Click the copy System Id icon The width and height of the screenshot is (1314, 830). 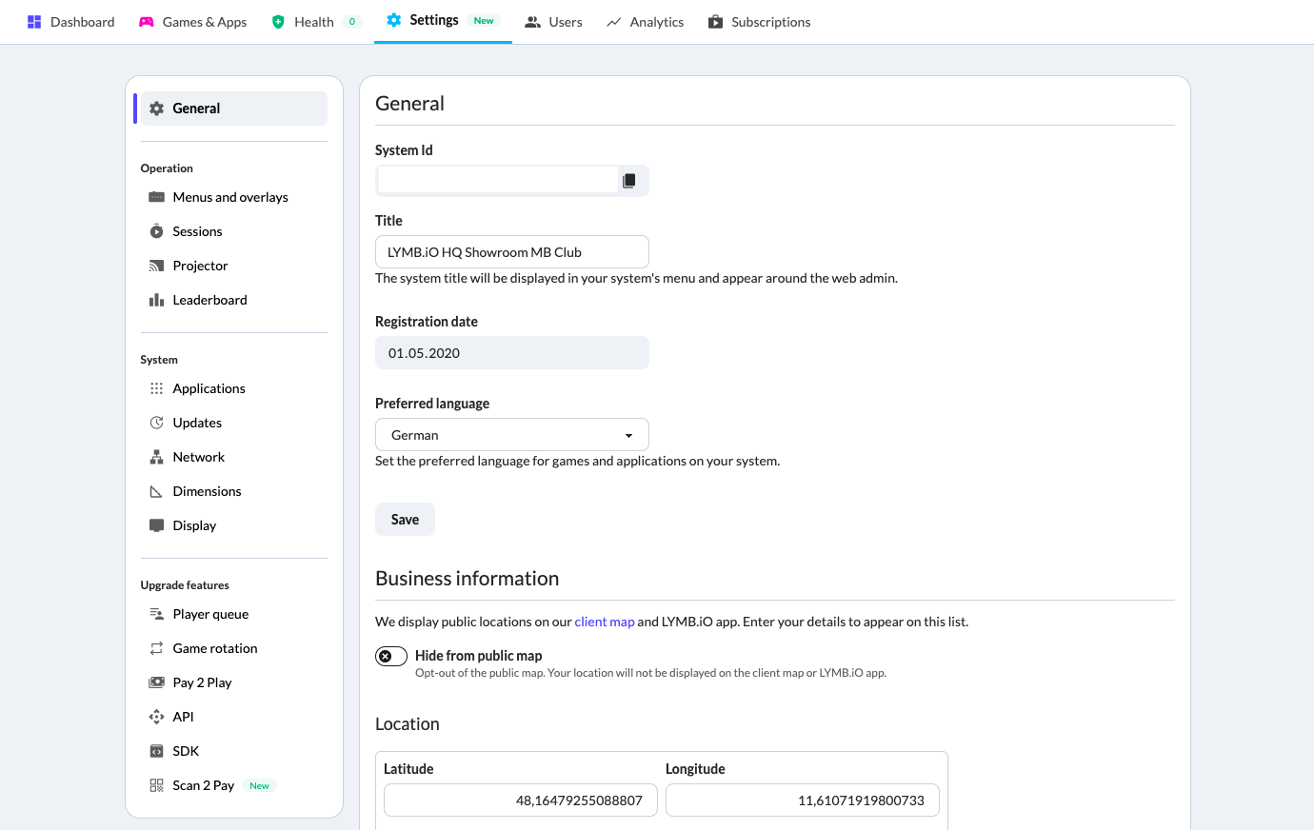tap(629, 180)
